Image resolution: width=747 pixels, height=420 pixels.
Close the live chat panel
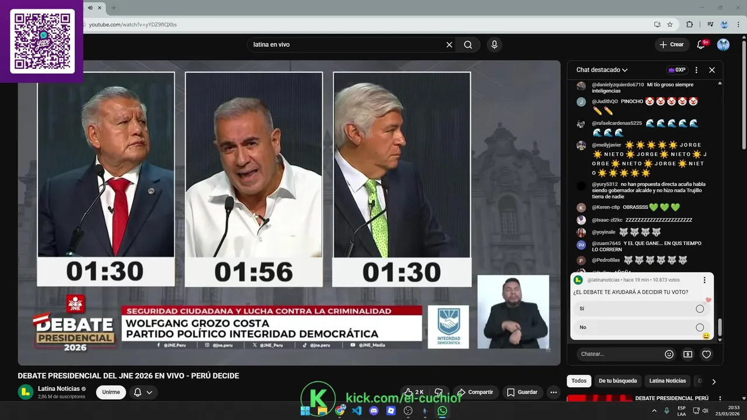coord(712,70)
